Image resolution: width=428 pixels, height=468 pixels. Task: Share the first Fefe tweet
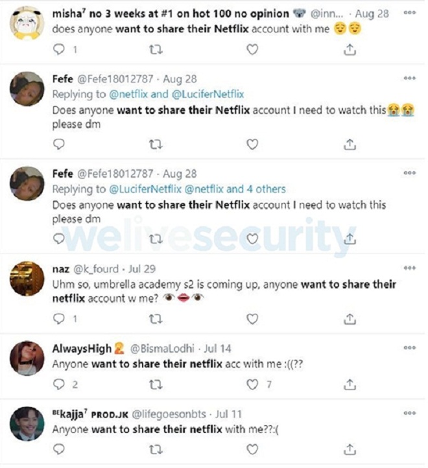pos(350,145)
